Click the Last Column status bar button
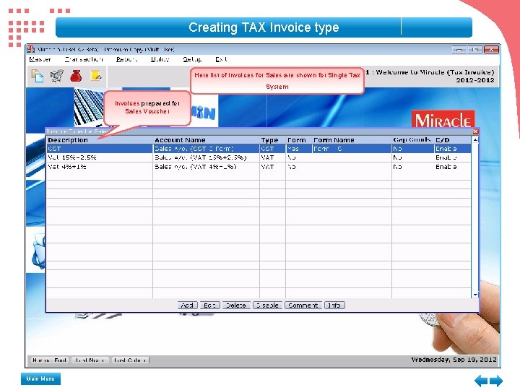This screenshot has height=390, width=520. pyautogui.click(x=130, y=360)
